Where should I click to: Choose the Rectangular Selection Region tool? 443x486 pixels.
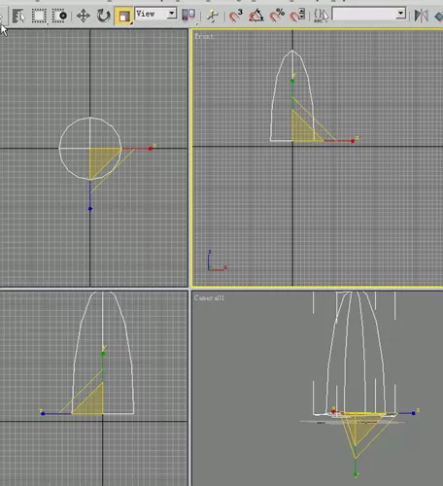[x=39, y=16]
